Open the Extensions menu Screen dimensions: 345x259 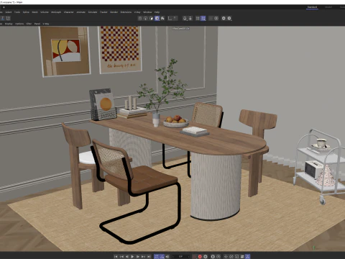click(126, 12)
